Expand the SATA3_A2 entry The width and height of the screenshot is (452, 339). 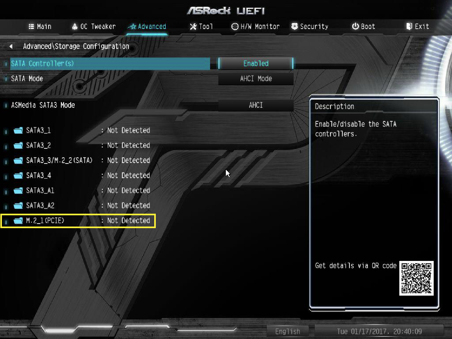pos(77,205)
